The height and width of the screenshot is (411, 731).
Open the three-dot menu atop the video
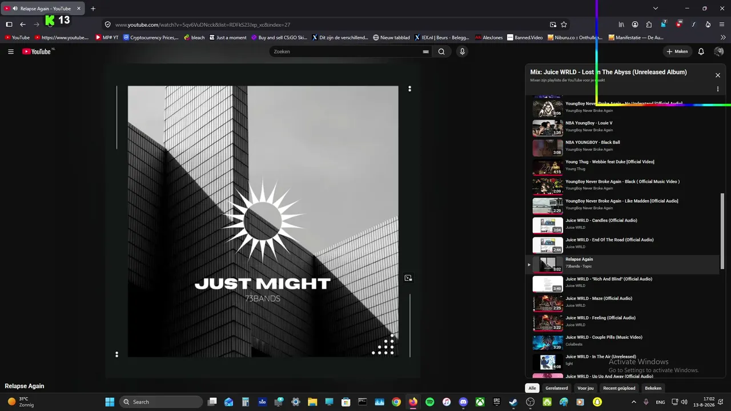tap(409, 88)
